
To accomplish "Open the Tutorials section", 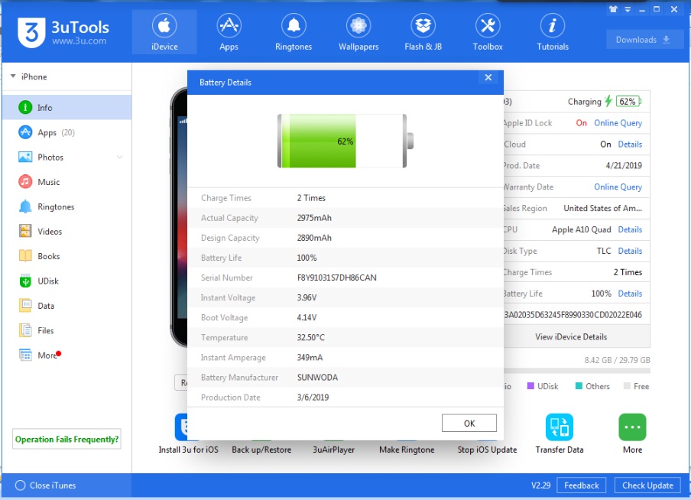I will coord(553,32).
